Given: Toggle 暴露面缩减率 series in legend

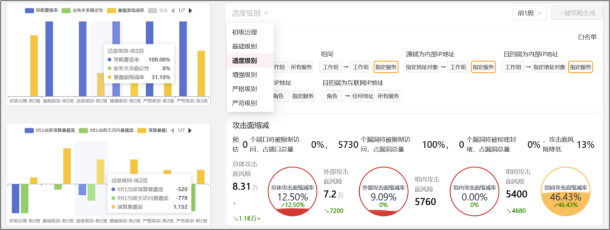Looking at the screenshot, I should point(125,11).
